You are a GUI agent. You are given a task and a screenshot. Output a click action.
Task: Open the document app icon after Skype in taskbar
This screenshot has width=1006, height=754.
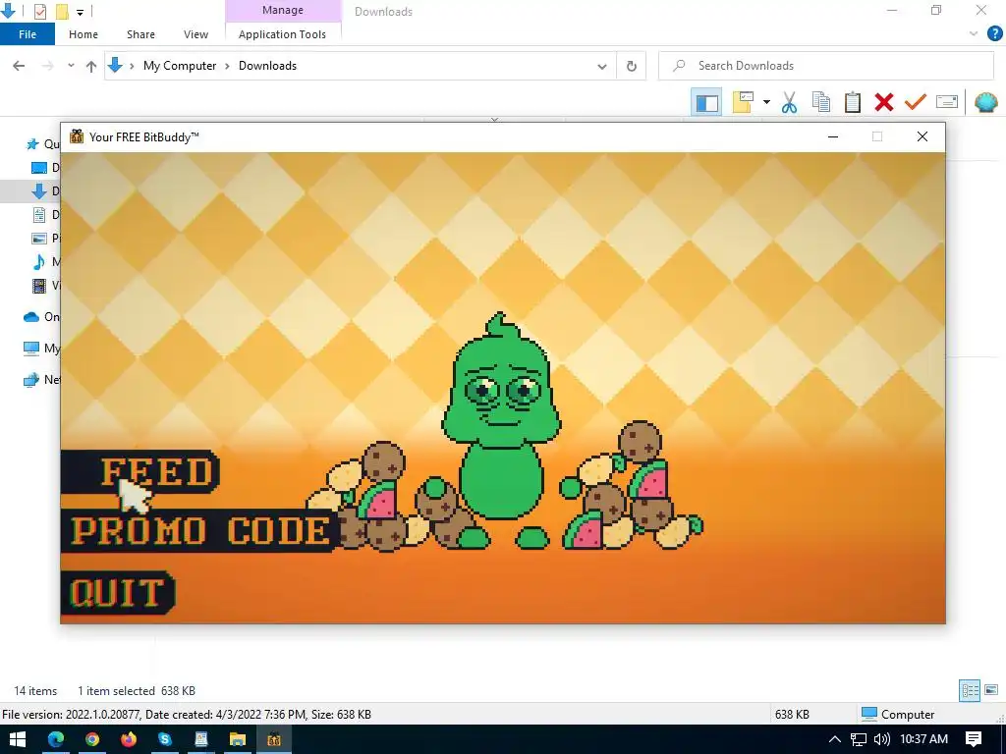pos(200,739)
